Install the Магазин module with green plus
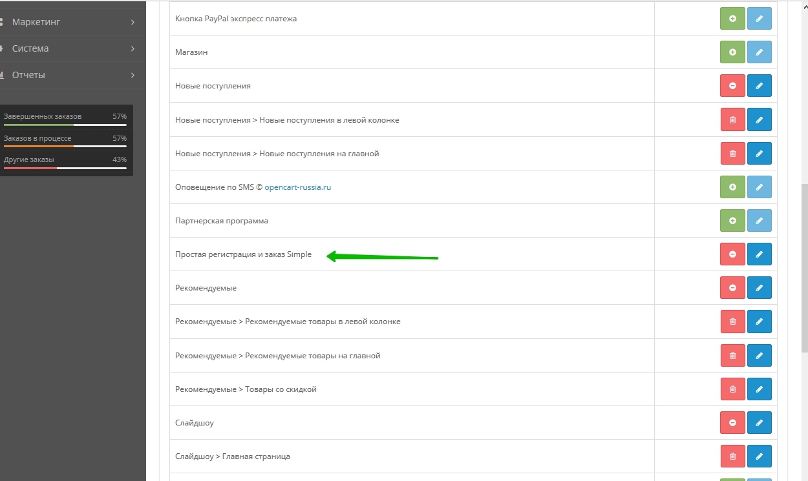The height and width of the screenshot is (481, 808). click(x=732, y=52)
